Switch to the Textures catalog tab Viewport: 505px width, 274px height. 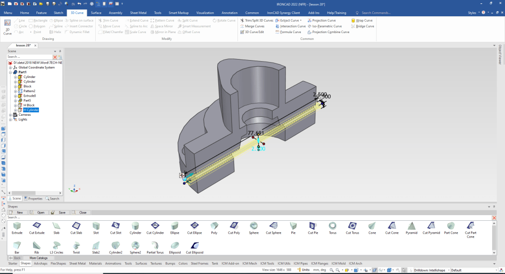(x=156, y=264)
